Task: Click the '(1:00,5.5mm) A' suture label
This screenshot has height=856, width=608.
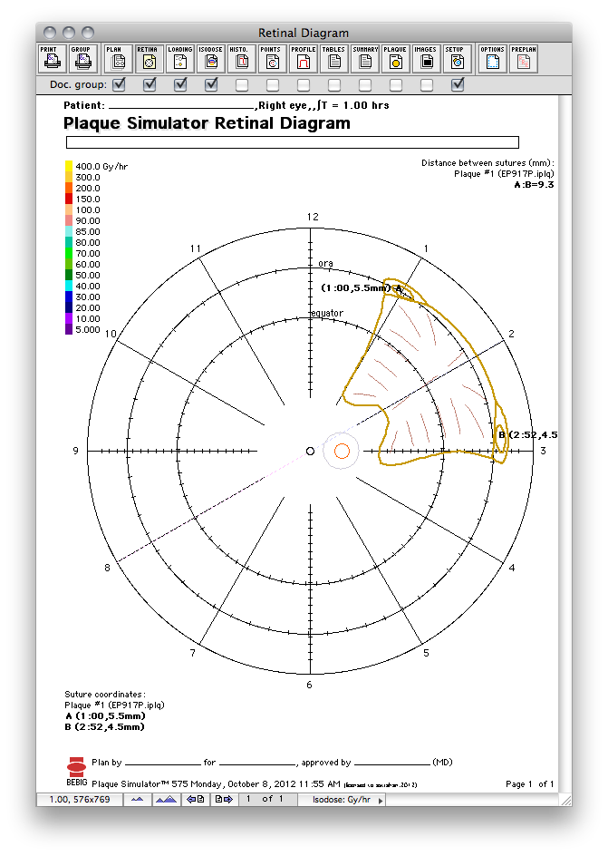Action: click(362, 287)
